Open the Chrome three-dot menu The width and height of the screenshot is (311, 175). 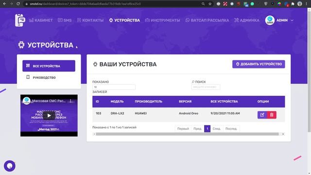pyautogui.click(x=306, y=4)
